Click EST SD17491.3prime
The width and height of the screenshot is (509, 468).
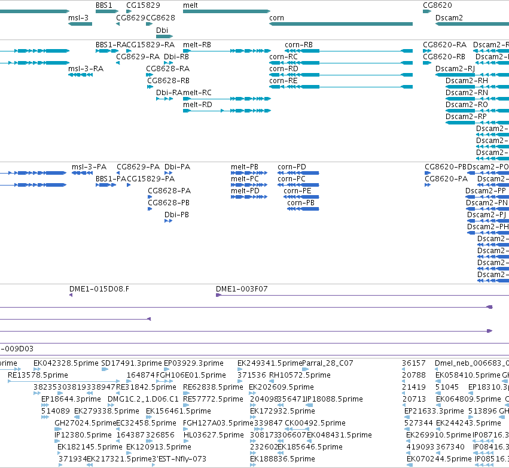click(x=105, y=369)
